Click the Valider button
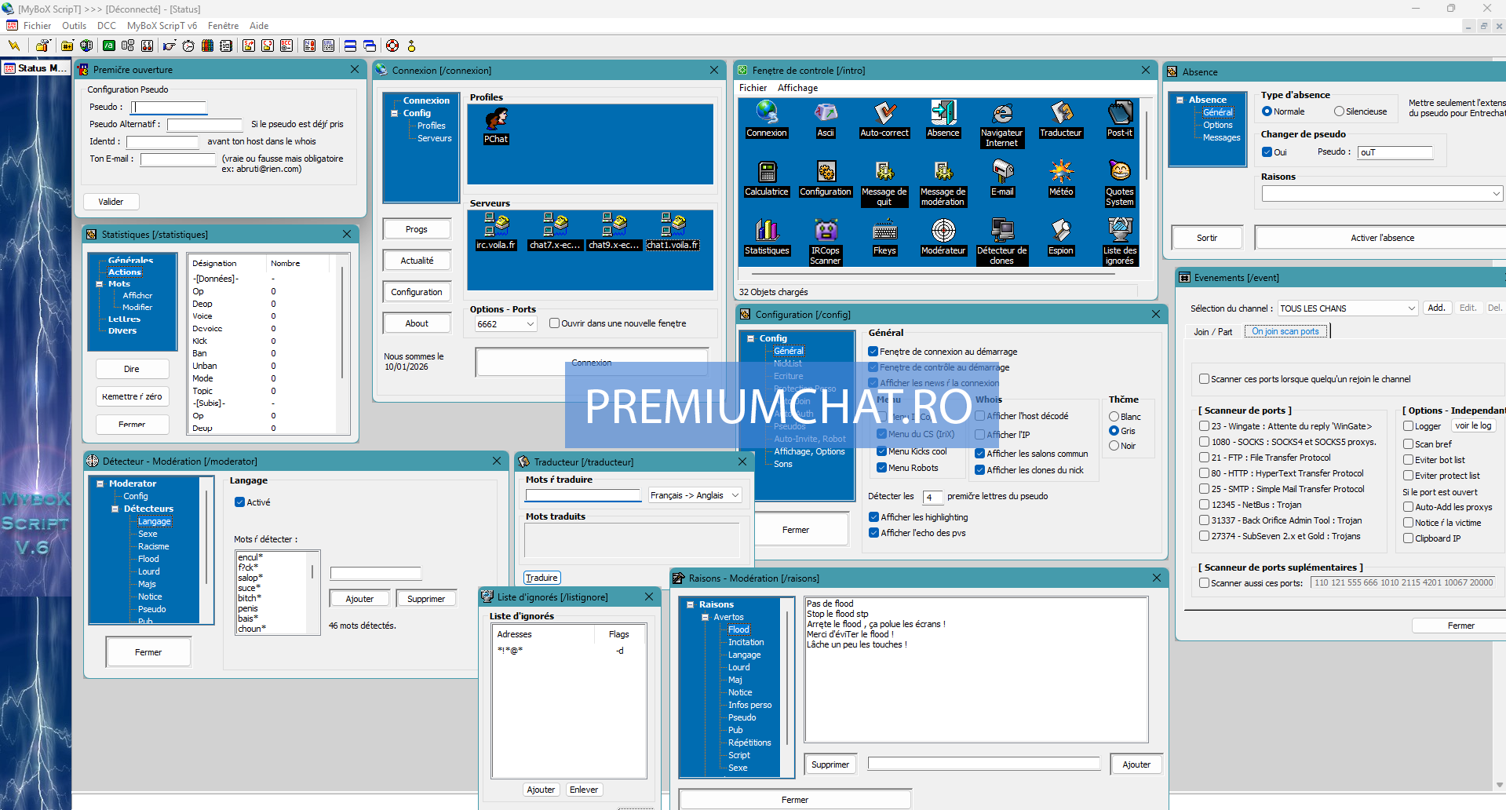Viewport: 1506px width, 810px height. [111, 202]
